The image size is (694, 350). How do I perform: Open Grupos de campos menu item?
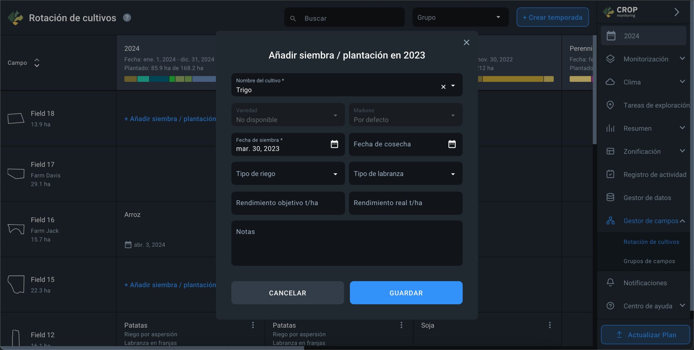pos(649,261)
